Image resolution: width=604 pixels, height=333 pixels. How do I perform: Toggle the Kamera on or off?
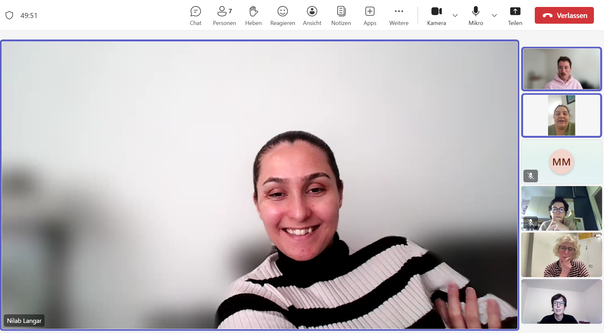pyautogui.click(x=436, y=15)
